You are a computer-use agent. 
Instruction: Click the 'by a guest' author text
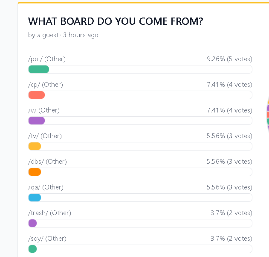[x=43, y=35]
